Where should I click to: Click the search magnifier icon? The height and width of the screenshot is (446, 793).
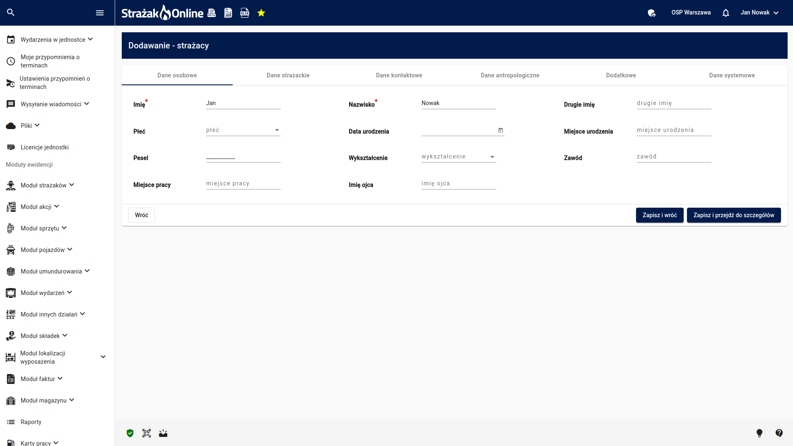11,12
